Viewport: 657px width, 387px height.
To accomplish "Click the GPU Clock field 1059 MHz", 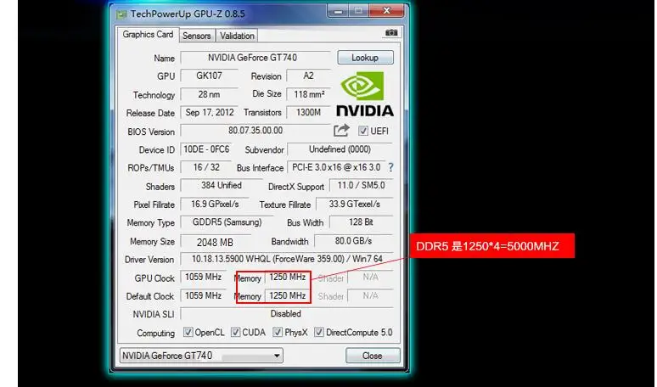I will (203, 277).
